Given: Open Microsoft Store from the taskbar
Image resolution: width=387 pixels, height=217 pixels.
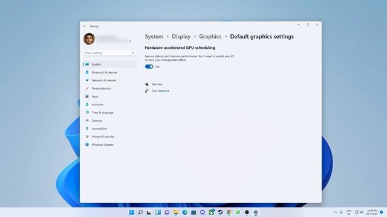Looking at the screenshot, I should coord(193,212).
